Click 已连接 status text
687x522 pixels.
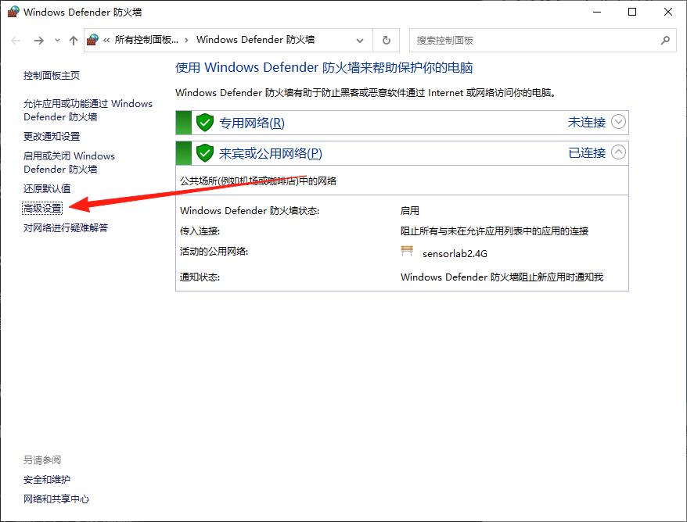[587, 152]
